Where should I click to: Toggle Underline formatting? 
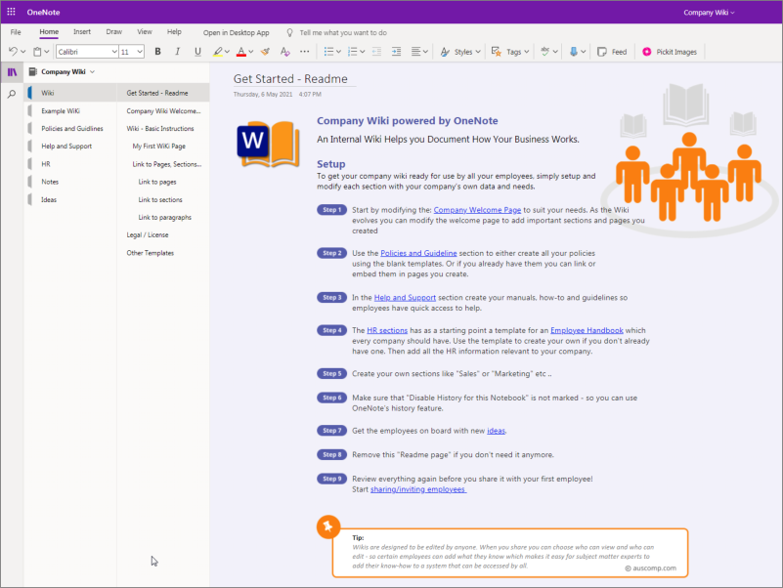[x=197, y=52]
